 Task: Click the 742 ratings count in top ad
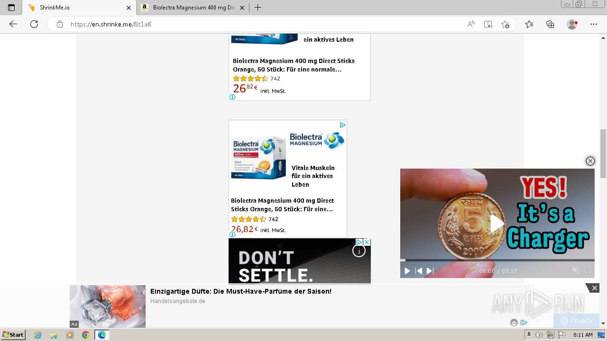[275, 79]
